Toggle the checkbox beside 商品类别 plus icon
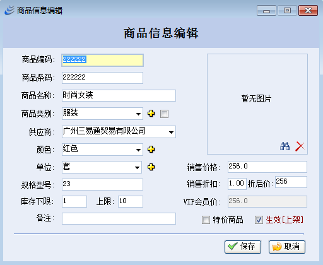The image size is (323, 265). point(164,114)
